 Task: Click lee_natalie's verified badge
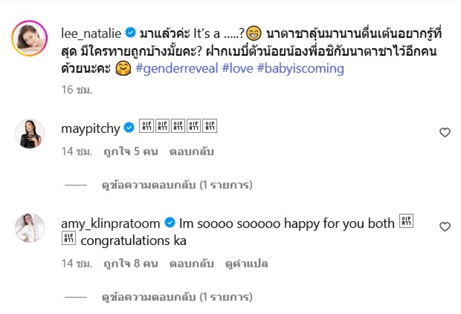(x=131, y=33)
